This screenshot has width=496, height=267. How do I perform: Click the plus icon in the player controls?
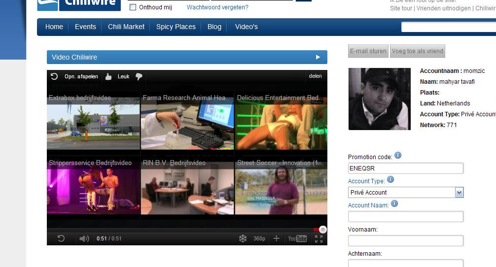[x=276, y=238]
